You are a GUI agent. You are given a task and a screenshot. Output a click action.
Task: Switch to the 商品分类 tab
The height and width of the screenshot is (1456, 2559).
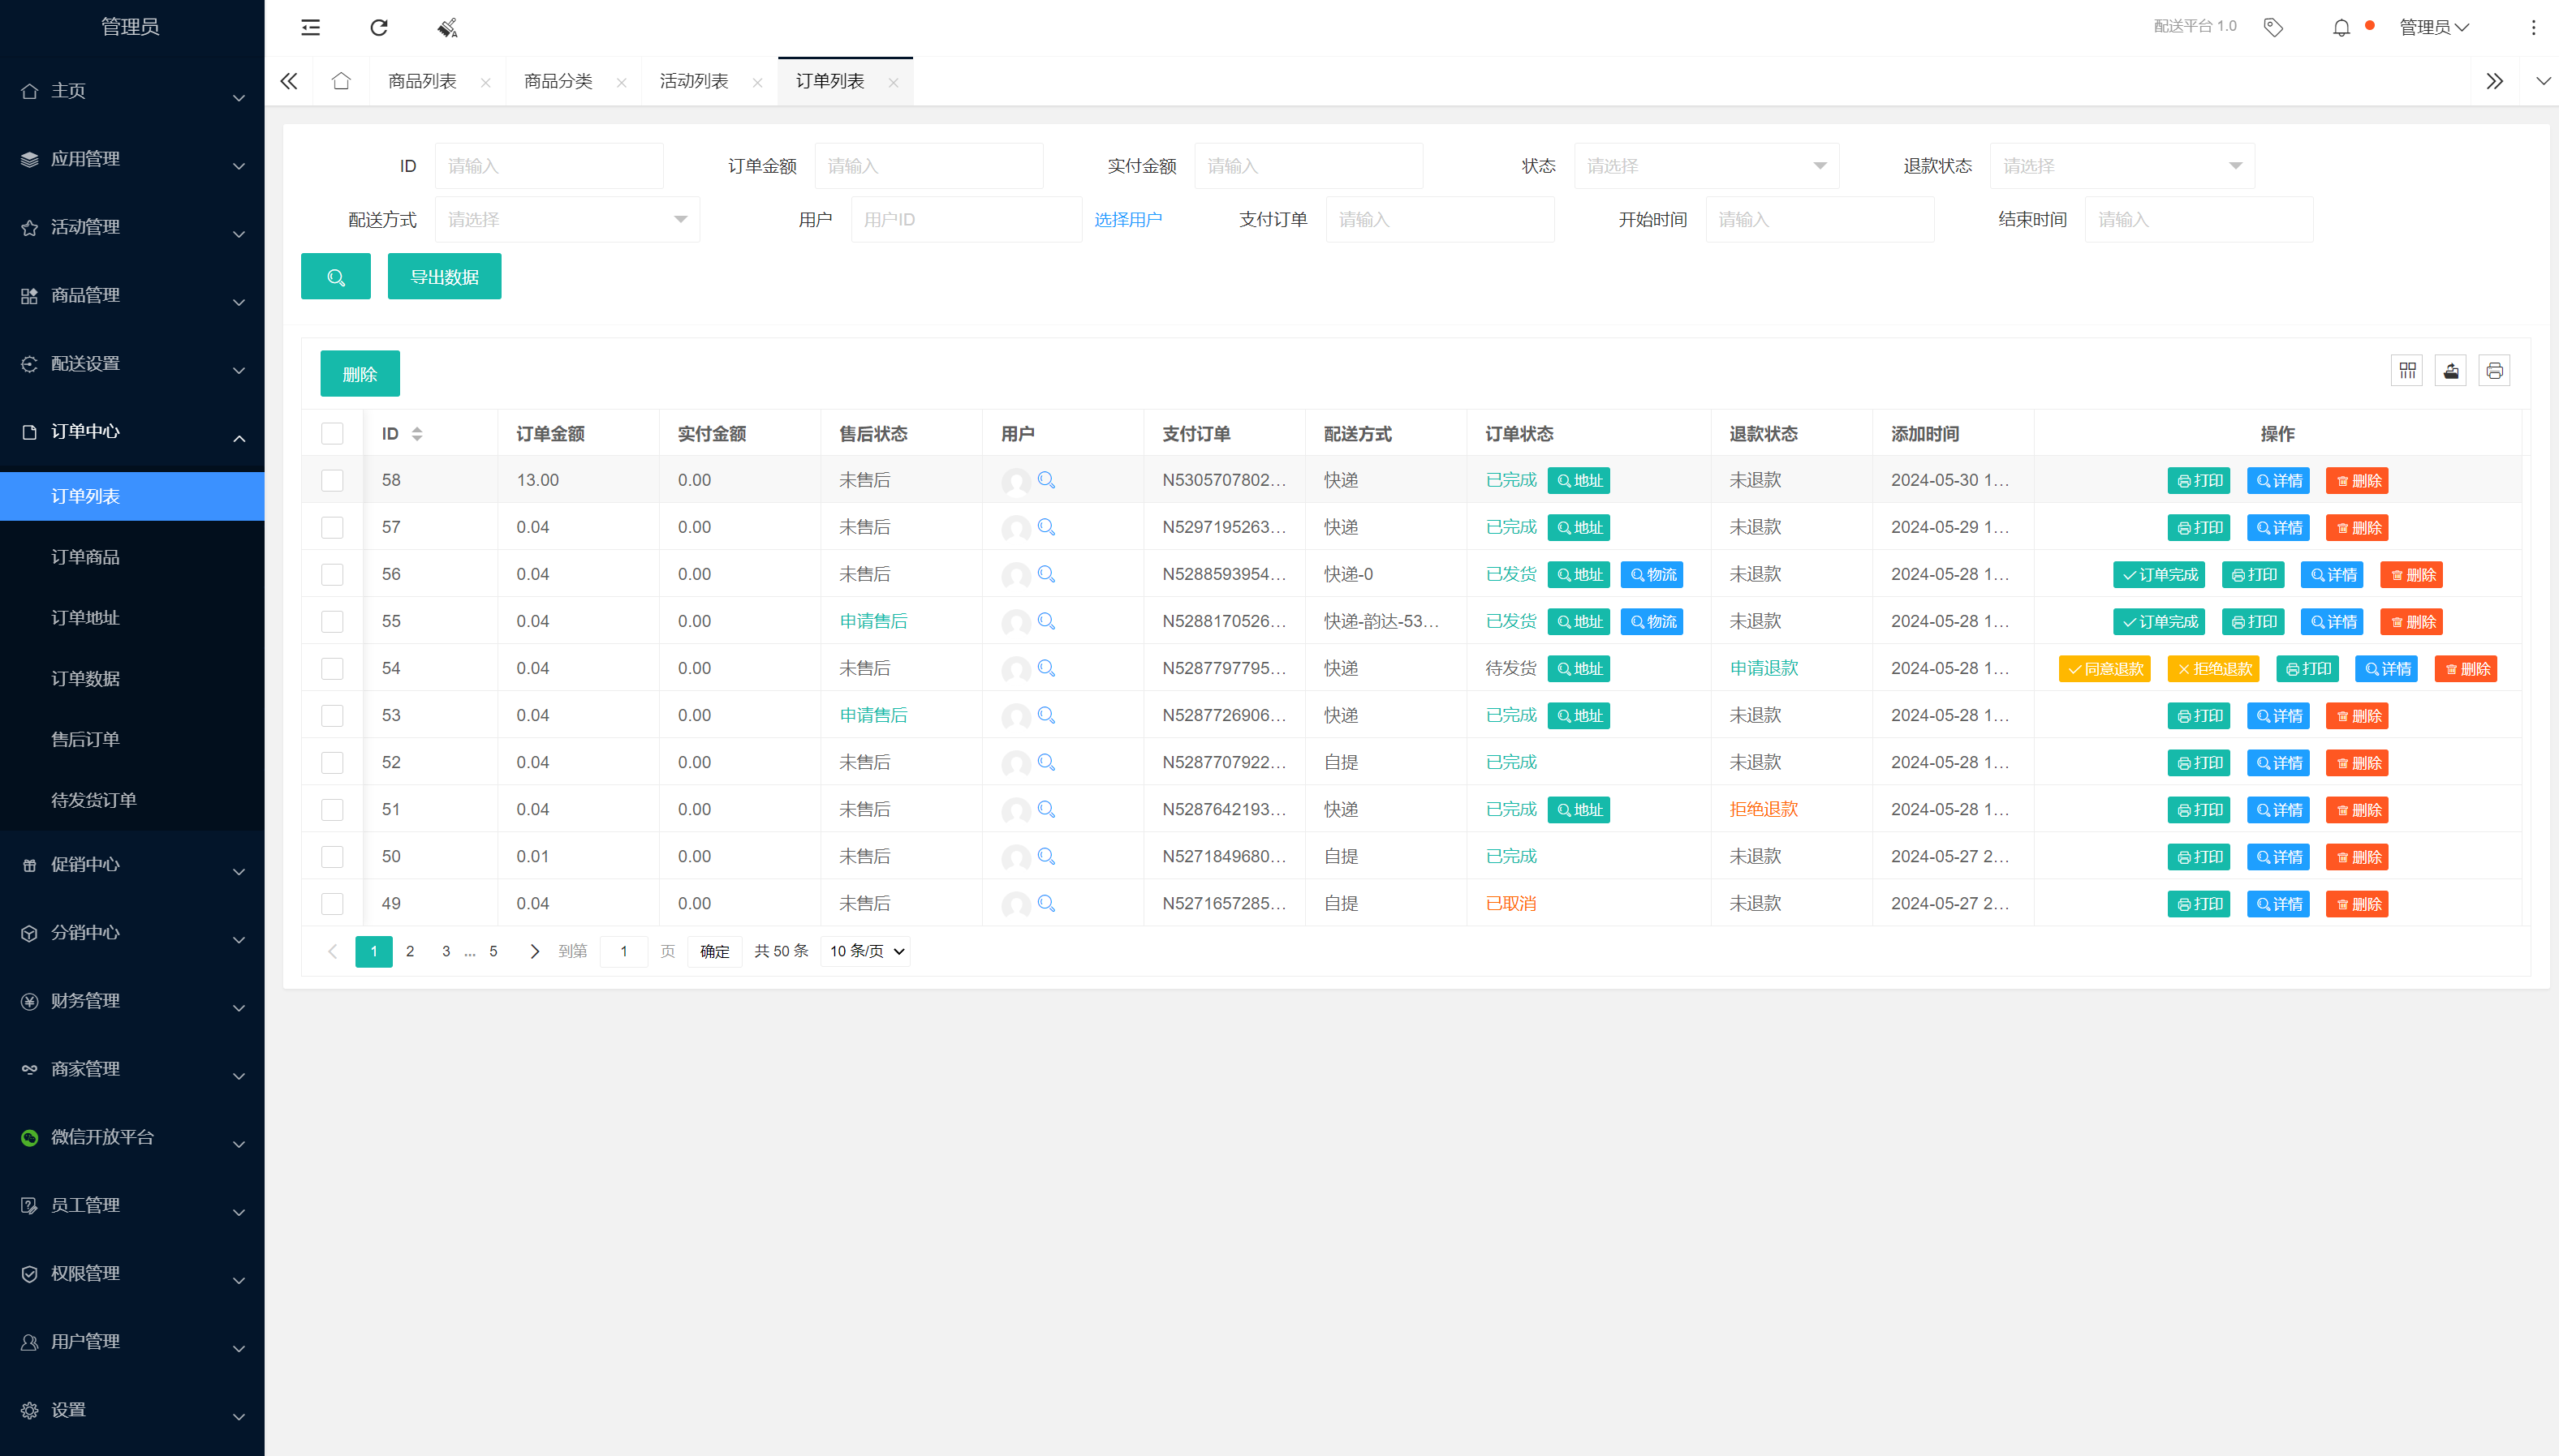558,81
